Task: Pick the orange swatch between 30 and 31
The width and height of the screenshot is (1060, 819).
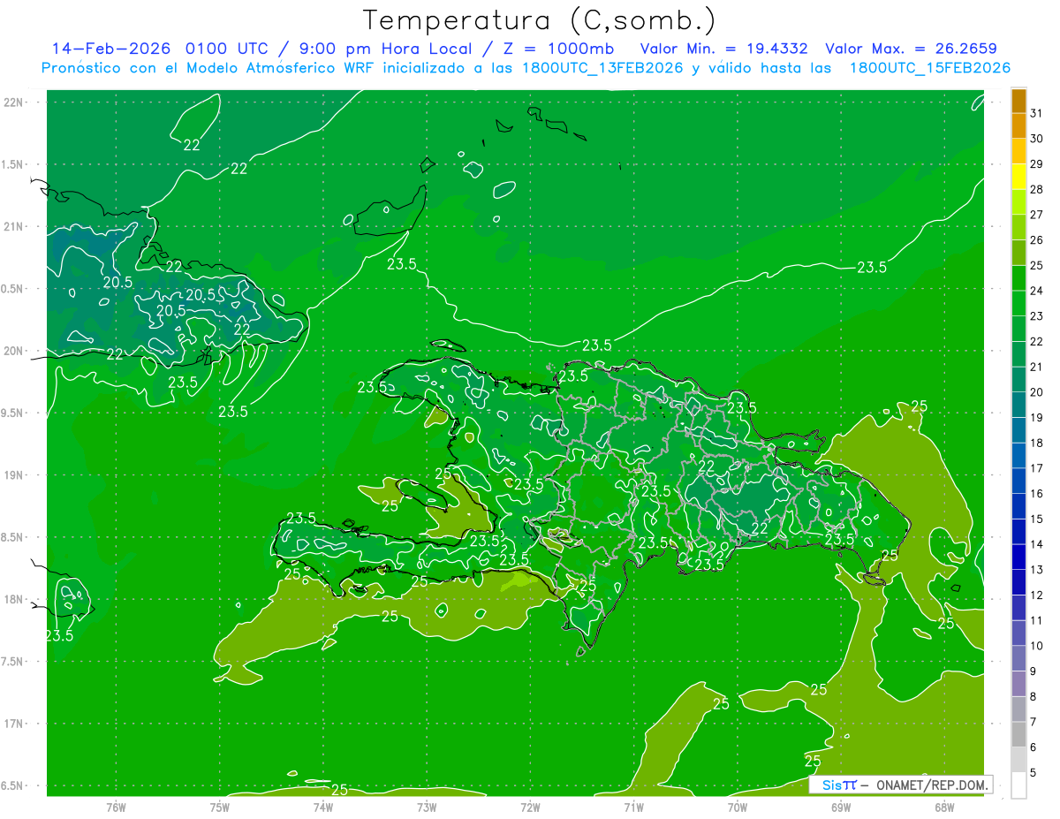Action: [1018, 126]
